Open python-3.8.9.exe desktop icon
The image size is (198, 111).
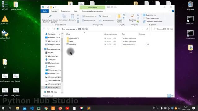tap(5, 35)
